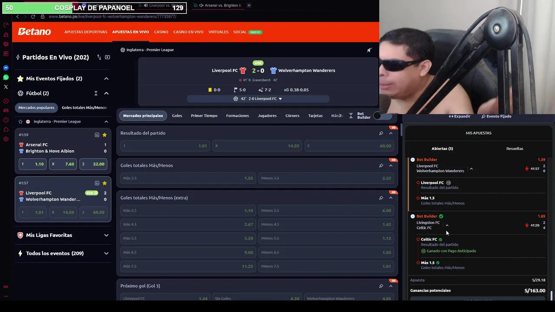Open X (Twitter) sidebar icon
The width and height of the screenshot is (555, 312).
6,87
